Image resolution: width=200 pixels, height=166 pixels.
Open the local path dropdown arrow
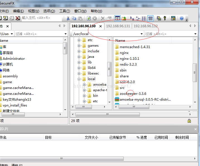[x=12, y=34]
